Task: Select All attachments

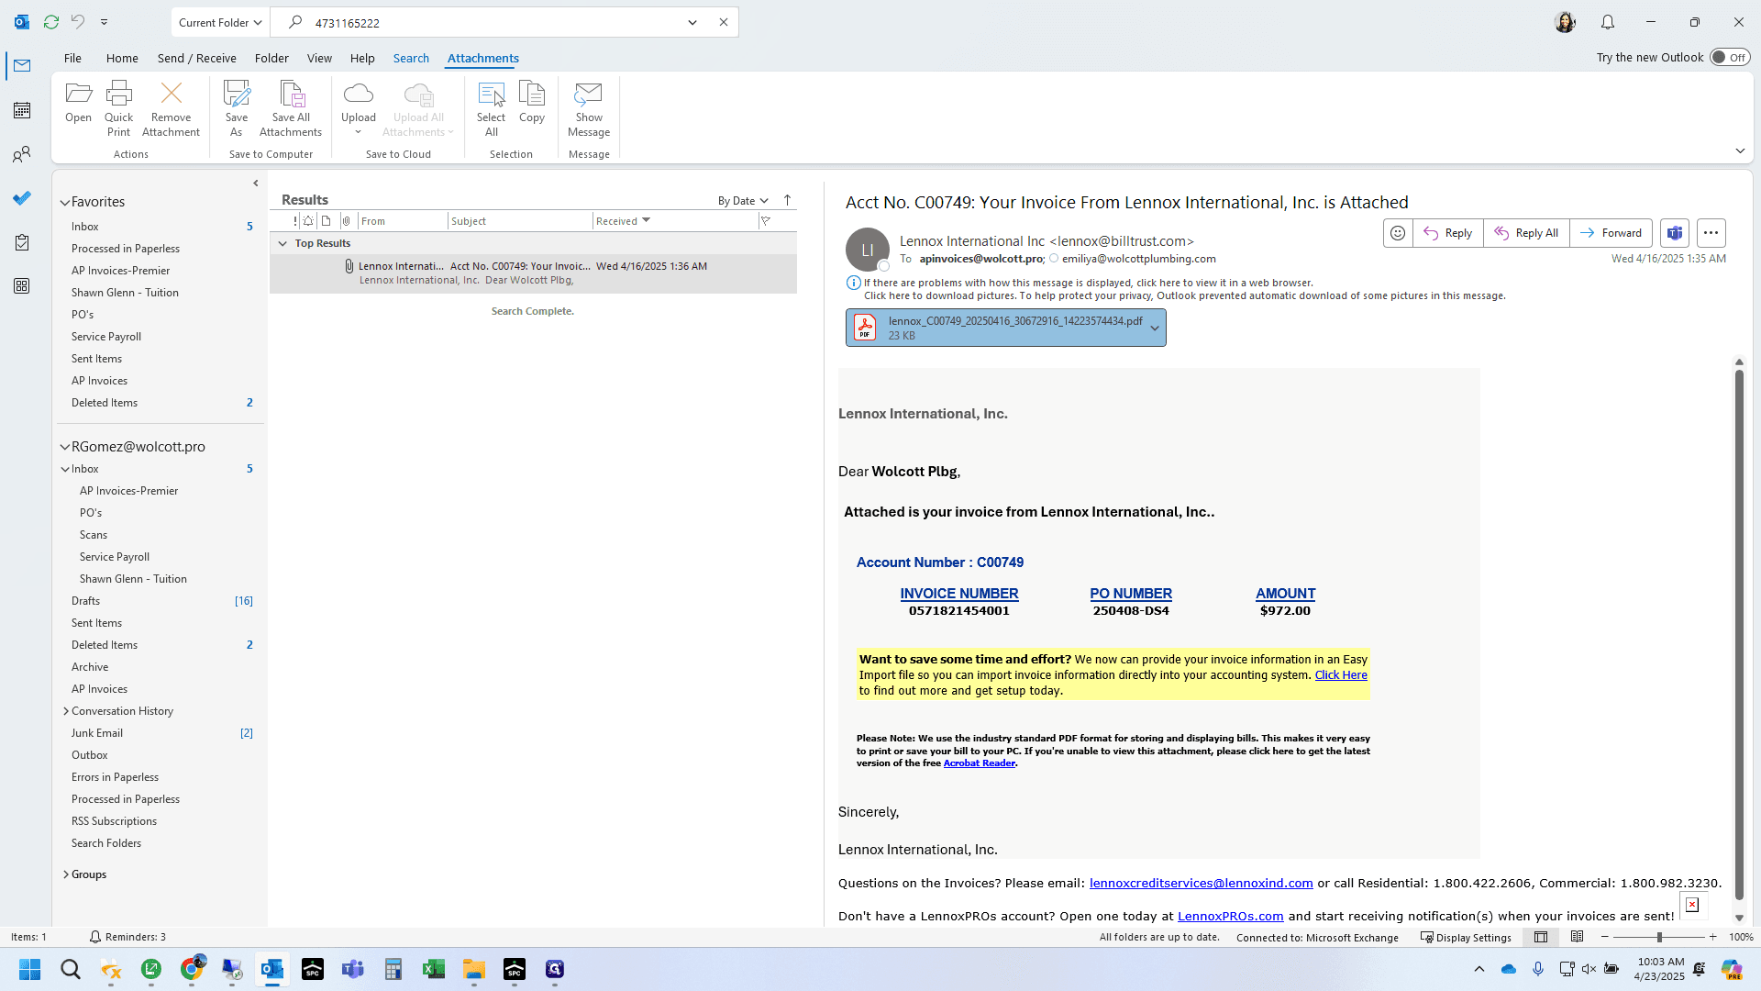Action: 491,108
